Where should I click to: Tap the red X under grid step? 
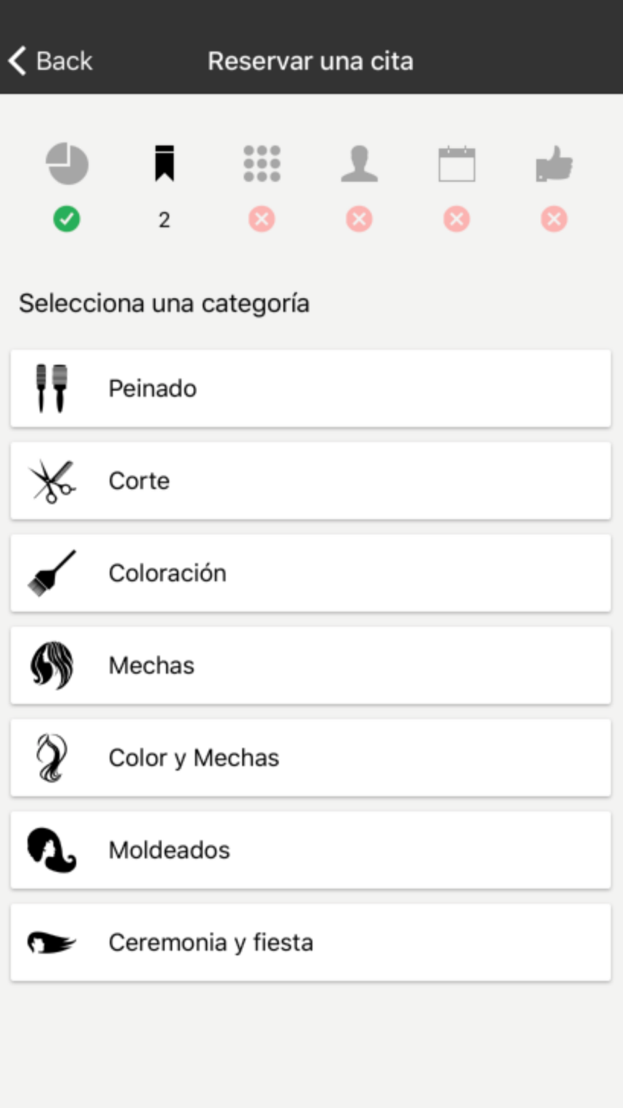click(x=262, y=219)
